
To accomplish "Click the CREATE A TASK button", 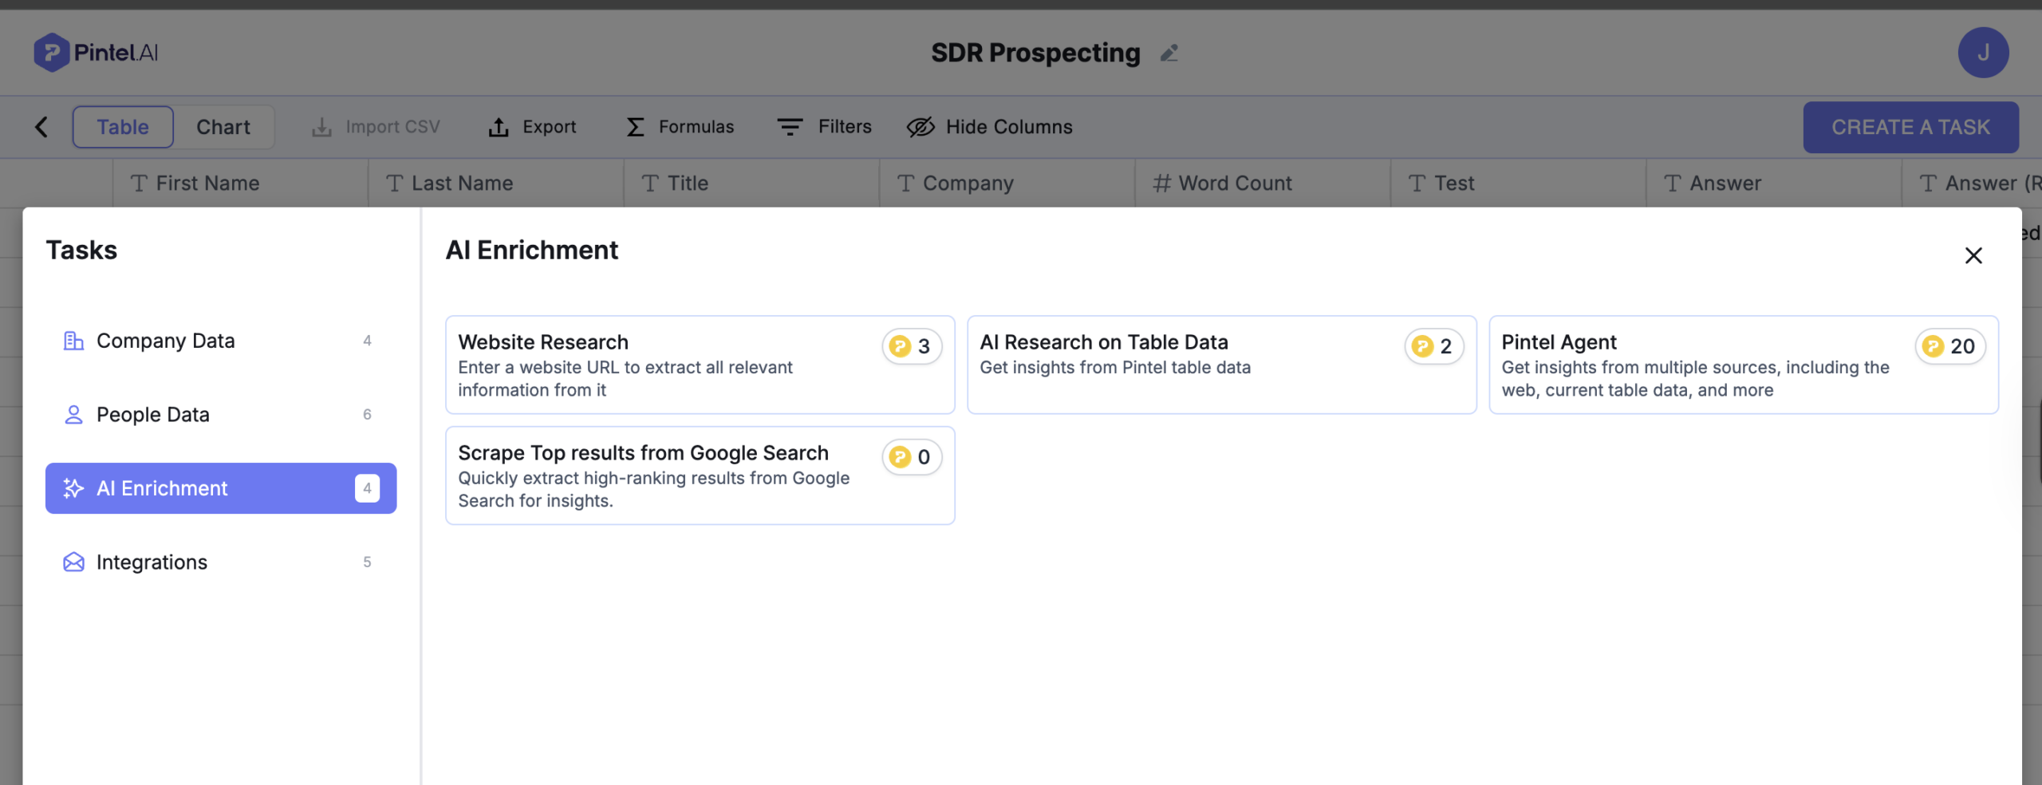I will click(1912, 126).
